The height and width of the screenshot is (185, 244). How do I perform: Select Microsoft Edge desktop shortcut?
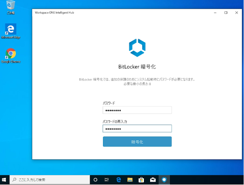(x=11, y=31)
